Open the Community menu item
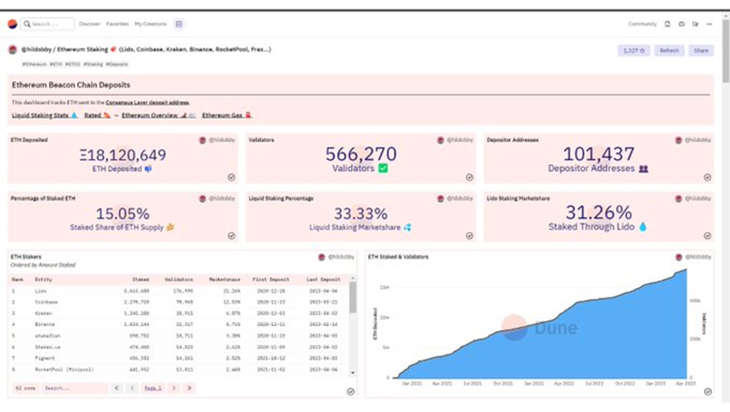The width and height of the screenshot is (730, 412). [x=642, y=24]
